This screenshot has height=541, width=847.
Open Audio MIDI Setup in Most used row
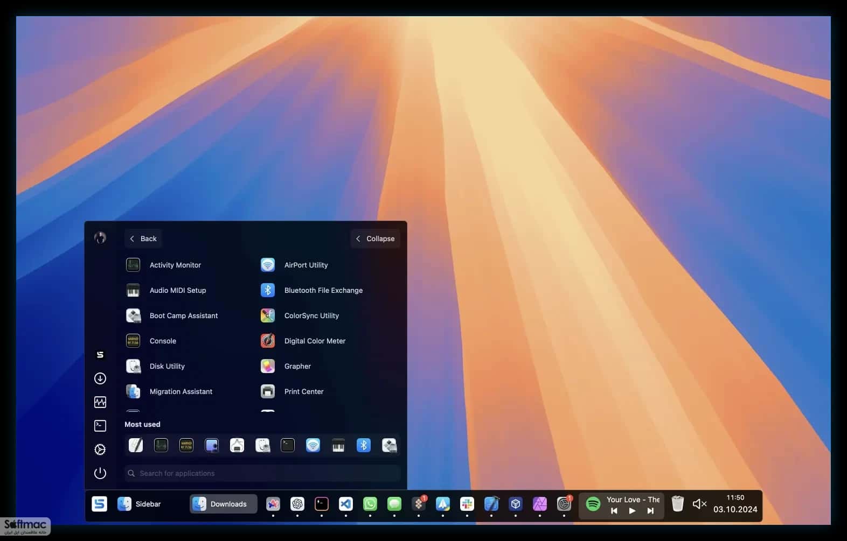(338, 445)
